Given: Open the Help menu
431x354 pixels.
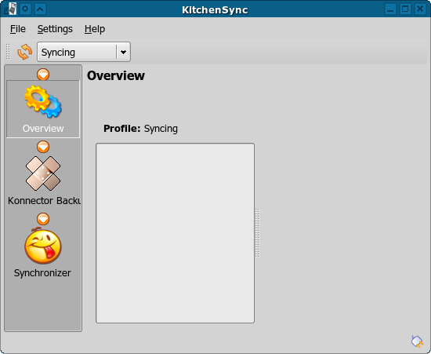Looking at the screenshot, I should pyautogui.click(x=95, y=29).
